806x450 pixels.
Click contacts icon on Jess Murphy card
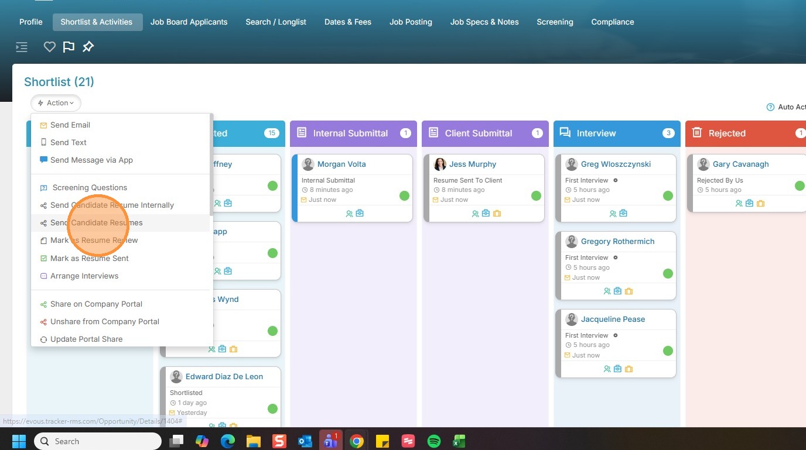coord(475,214)
